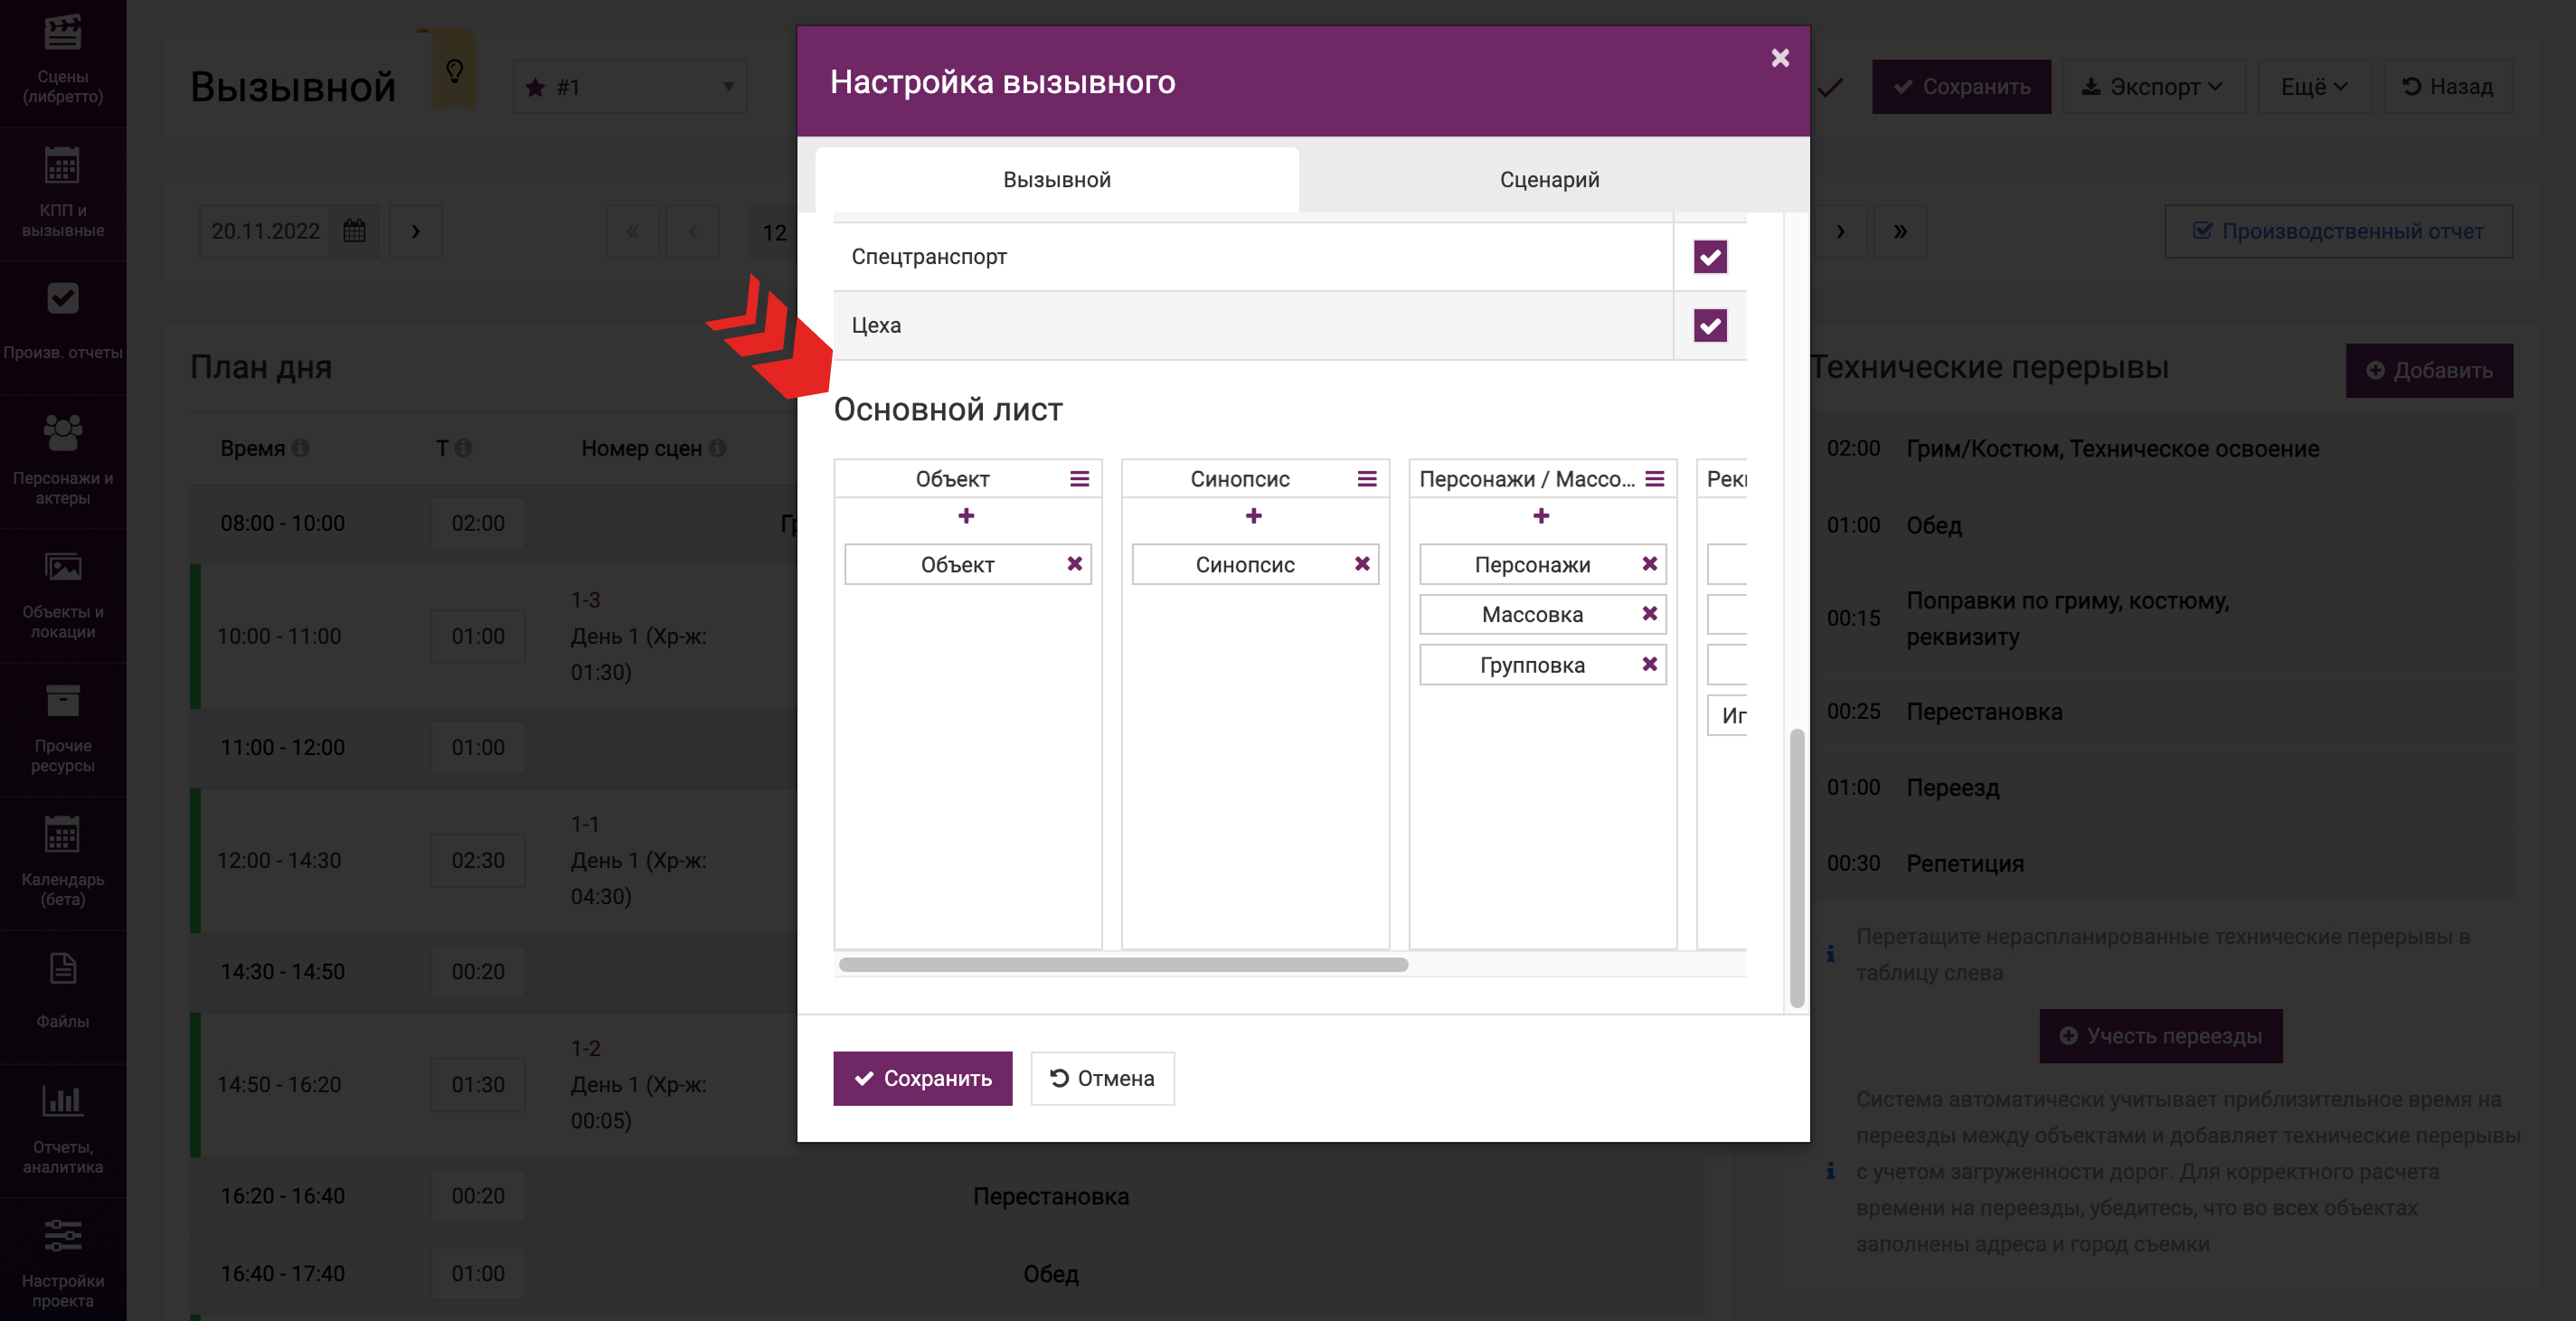Click scene number 1-1 link
Screen dimensions: 2576x1321
[584, 824]
